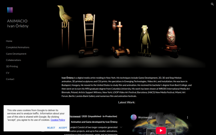The image size is (216, 135).
Task: Open Game Development page
Action: [x=16, y=54]
